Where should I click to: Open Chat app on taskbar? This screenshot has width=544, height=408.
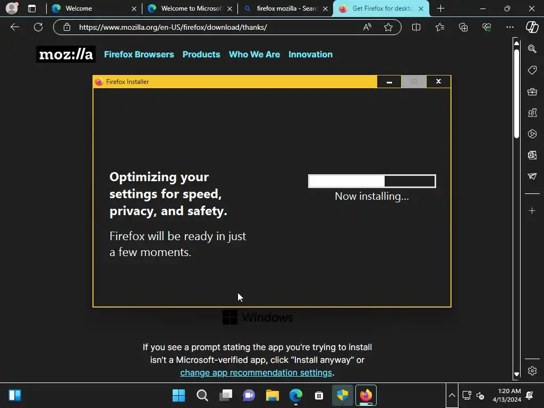pyautogui.click(x=249, y=395)
